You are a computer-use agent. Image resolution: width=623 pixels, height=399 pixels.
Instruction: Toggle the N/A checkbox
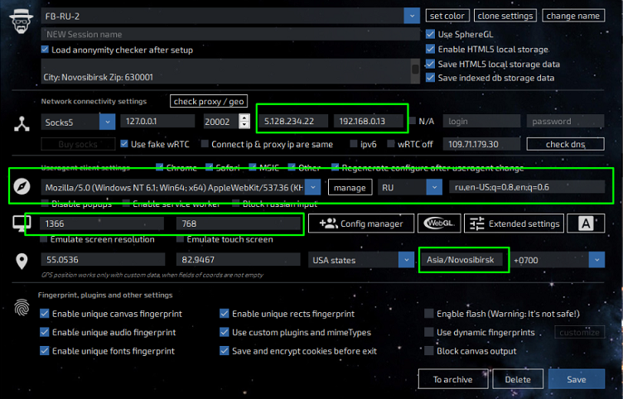tap(413, 121)
